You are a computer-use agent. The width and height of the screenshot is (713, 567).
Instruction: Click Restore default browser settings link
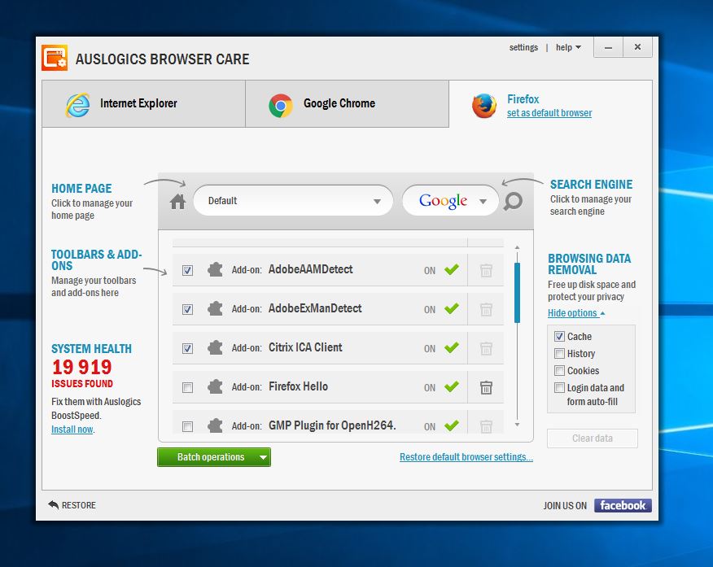point(466,457)
